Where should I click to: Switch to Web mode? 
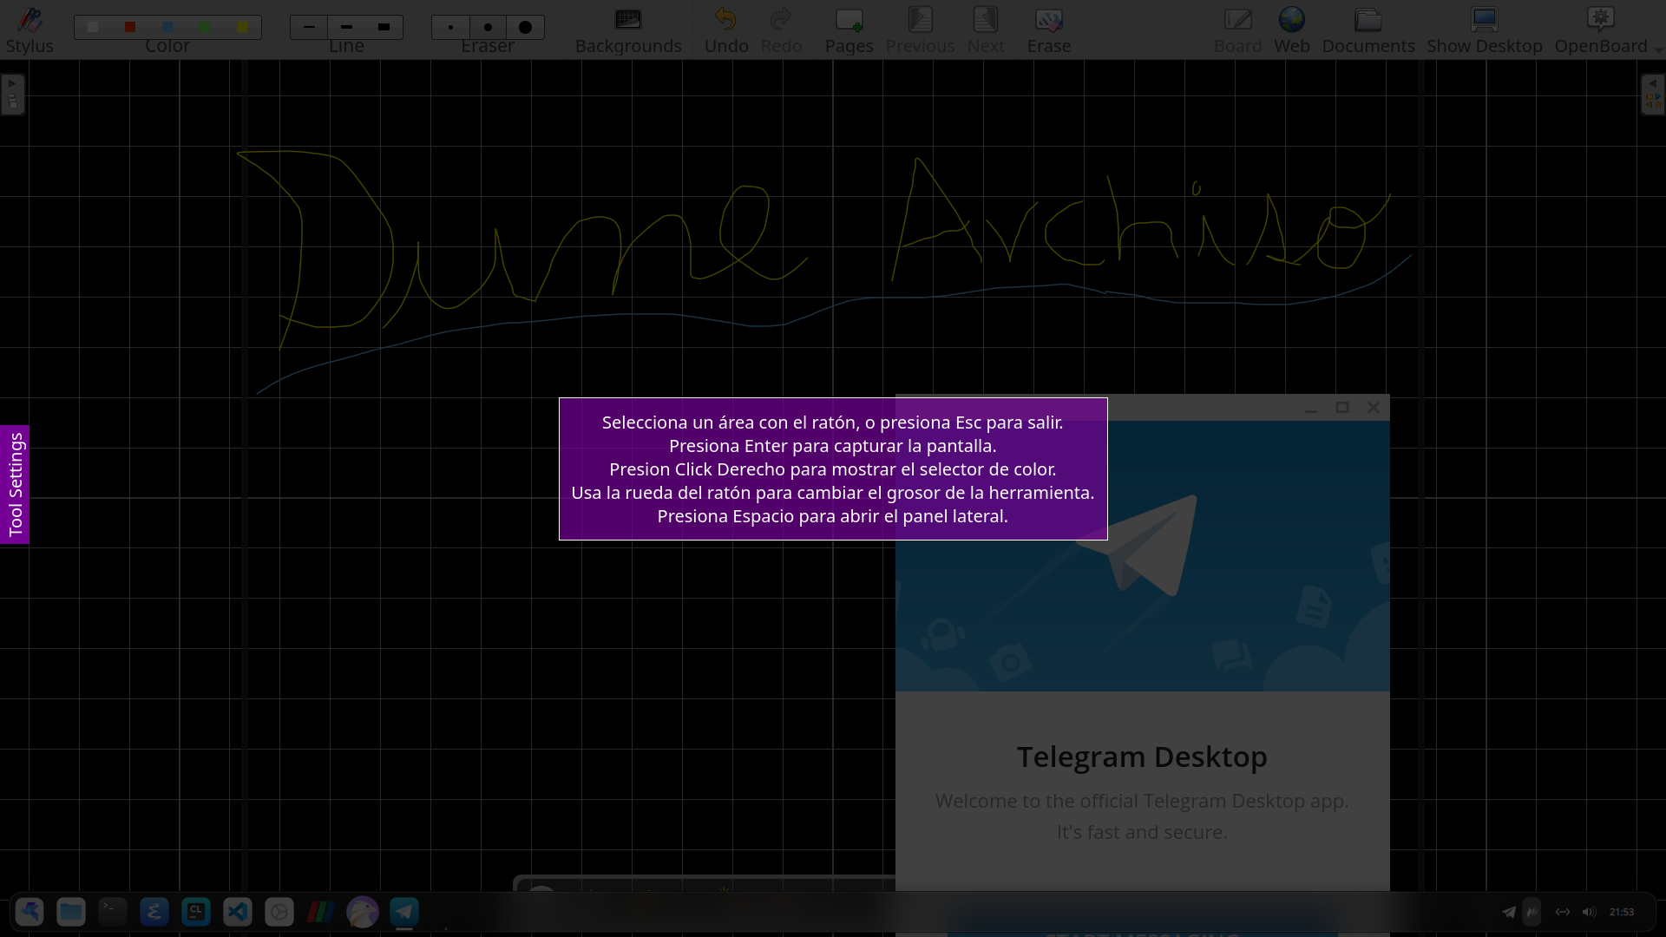point(1291,29)
